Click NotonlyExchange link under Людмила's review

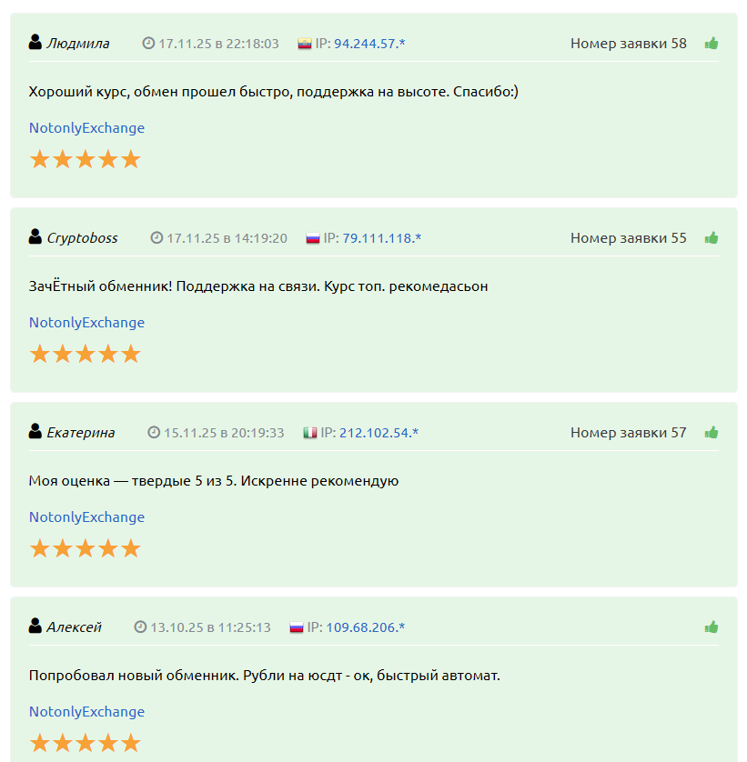click(x=86, y=127)
